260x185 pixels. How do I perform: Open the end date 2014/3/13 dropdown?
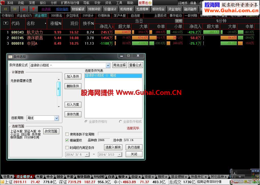(x=120, y=155)
